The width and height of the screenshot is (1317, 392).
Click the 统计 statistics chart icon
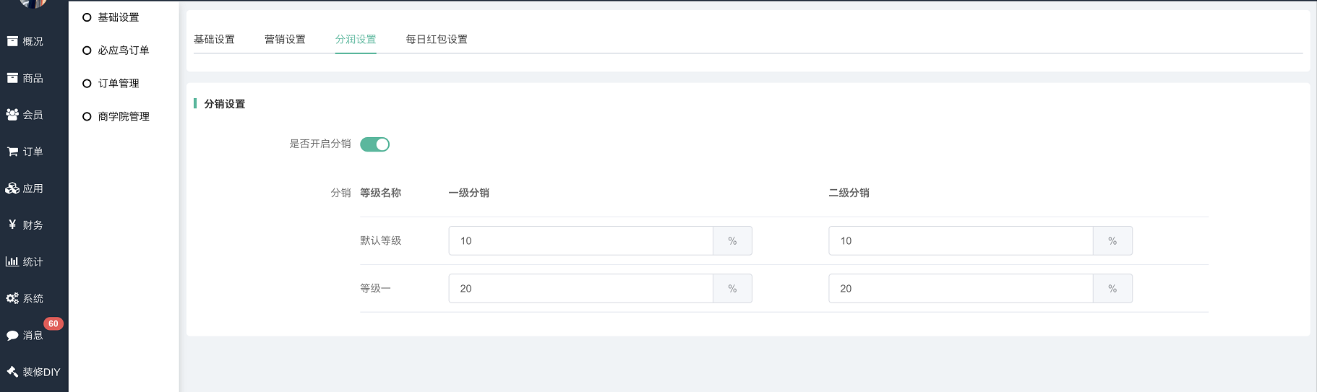(12, 261)
